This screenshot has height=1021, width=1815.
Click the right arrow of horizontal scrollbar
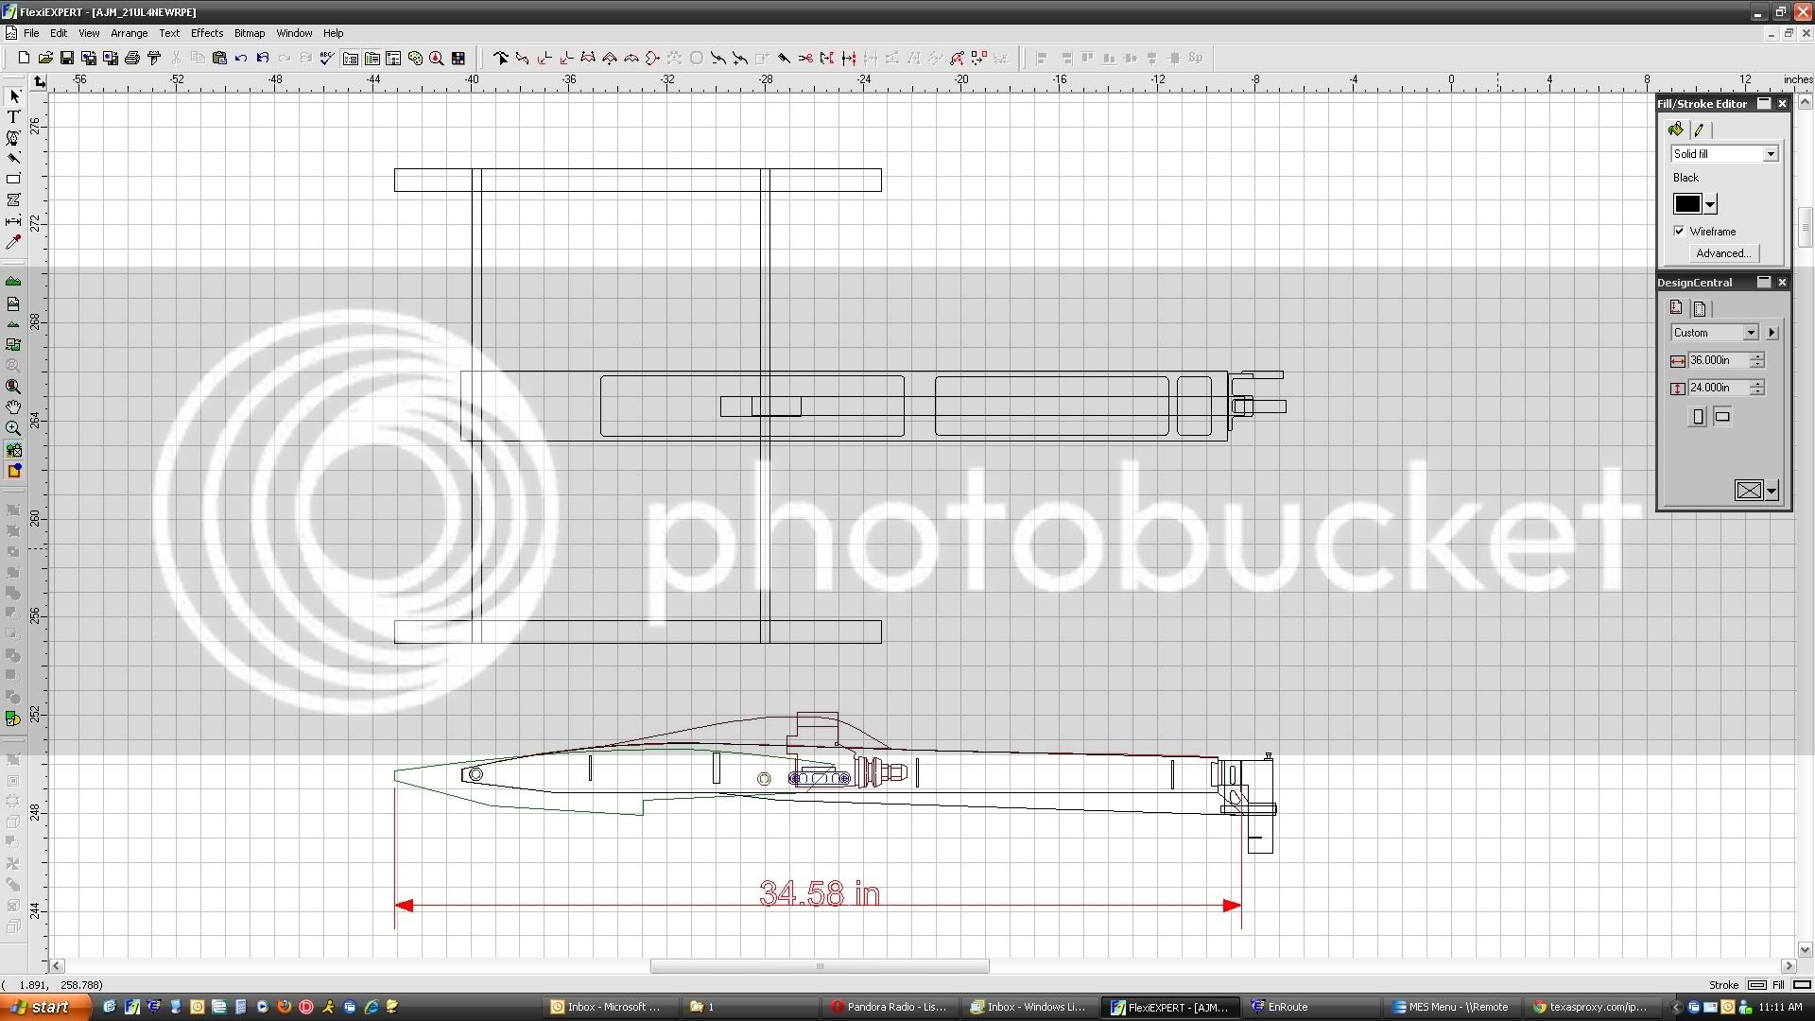tap(1789, 966)
